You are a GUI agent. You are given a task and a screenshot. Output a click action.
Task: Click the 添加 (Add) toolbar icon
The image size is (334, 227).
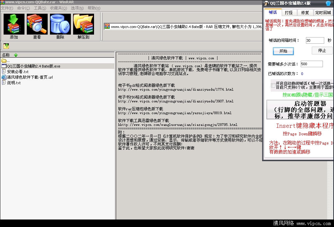(14, 24)
